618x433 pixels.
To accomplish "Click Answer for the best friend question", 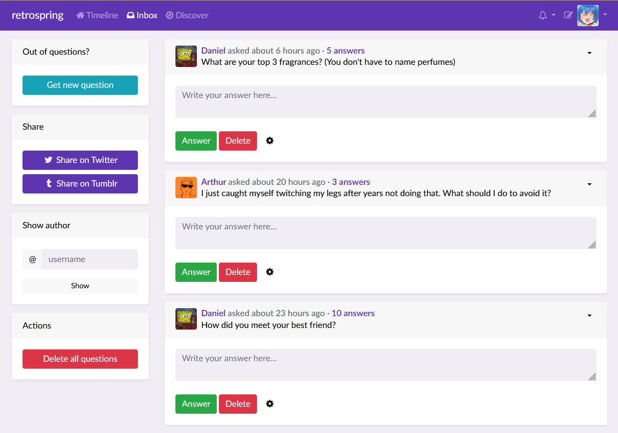I will pos(196,404).
